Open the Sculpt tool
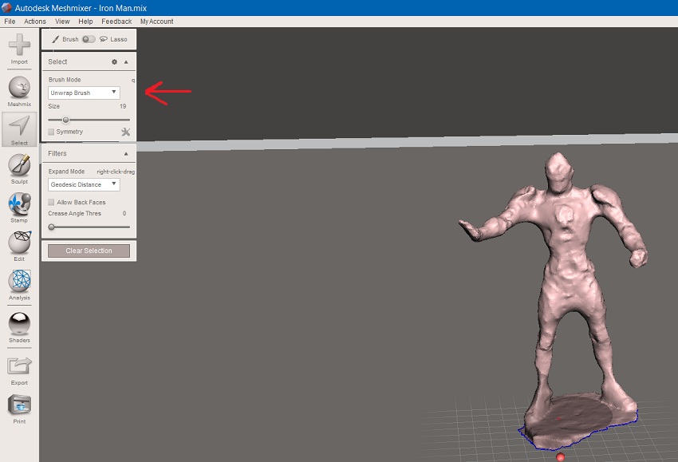678x462 pixels. coord(19,168)
